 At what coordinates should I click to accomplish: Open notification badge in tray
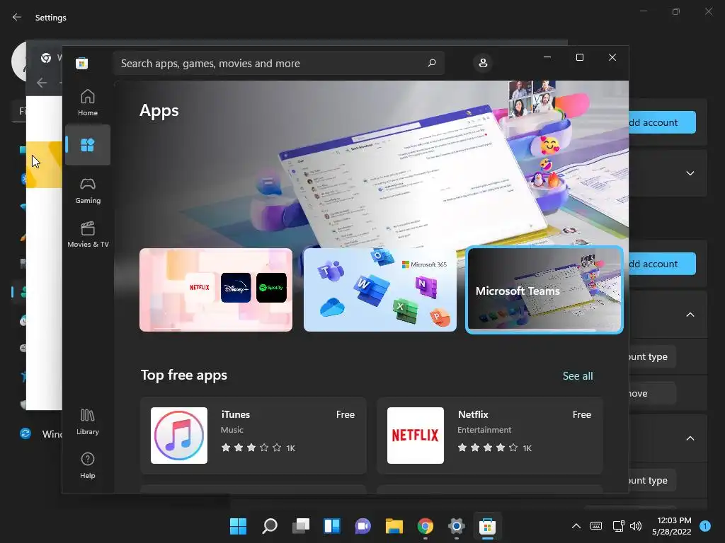pos(705,526)
